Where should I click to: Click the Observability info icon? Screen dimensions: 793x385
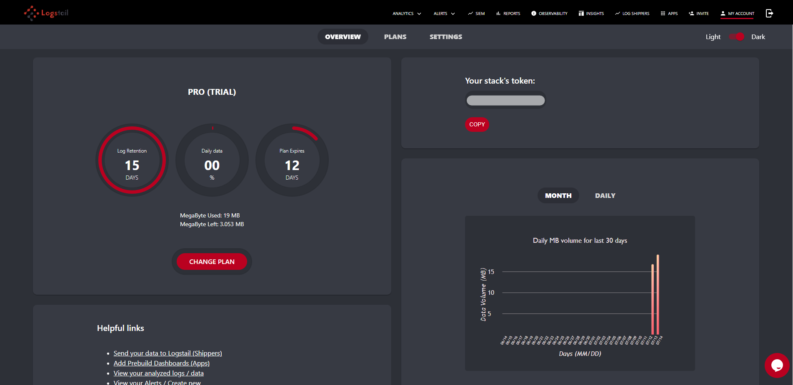534,13
